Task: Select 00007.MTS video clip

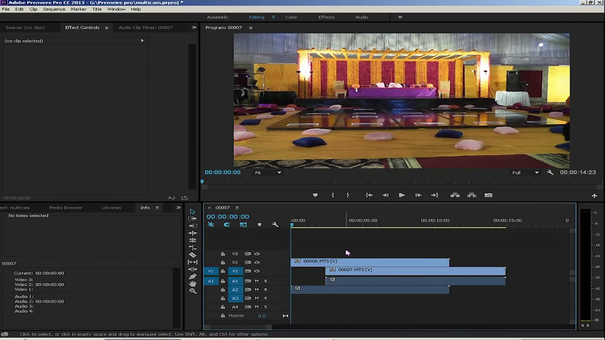Action: (x=415, y=271)
